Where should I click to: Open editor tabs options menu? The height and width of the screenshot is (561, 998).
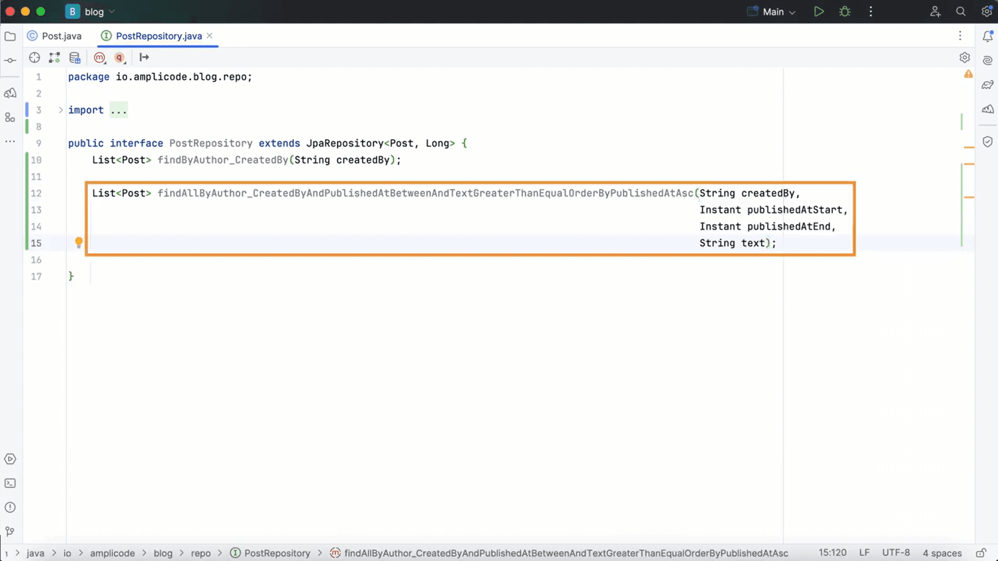coord(960,36)
